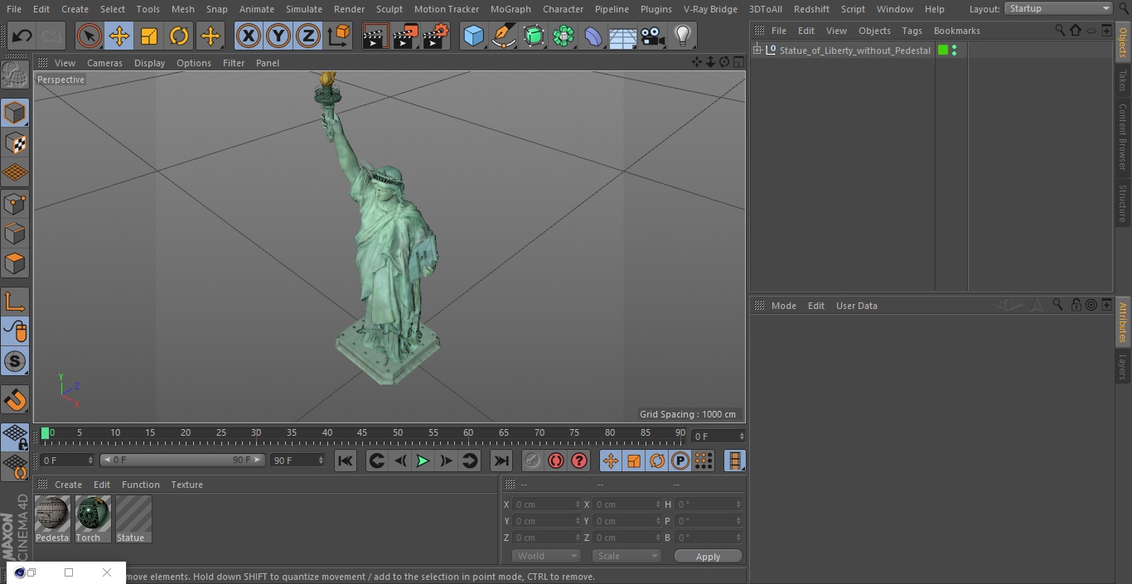1132x584 pixels.
Task: Add a Floor environment object
Action: point(623,36)
